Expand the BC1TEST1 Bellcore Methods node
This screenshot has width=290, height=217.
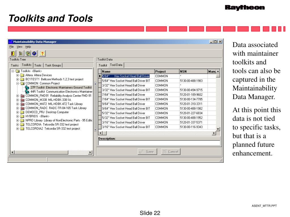(17, 79)
